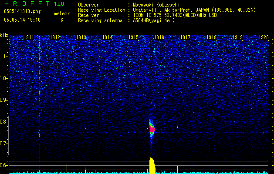Select the Ogata-vill. Akita-Pref. JAPAN location text
The image size is (274, 174).
click(x=194, y=10)
